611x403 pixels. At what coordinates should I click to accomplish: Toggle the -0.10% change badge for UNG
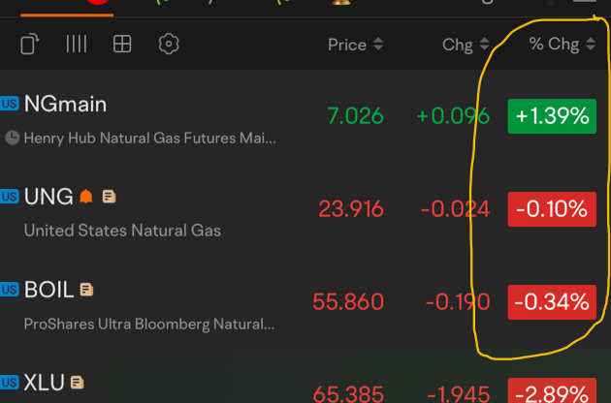tap(552, 209)
